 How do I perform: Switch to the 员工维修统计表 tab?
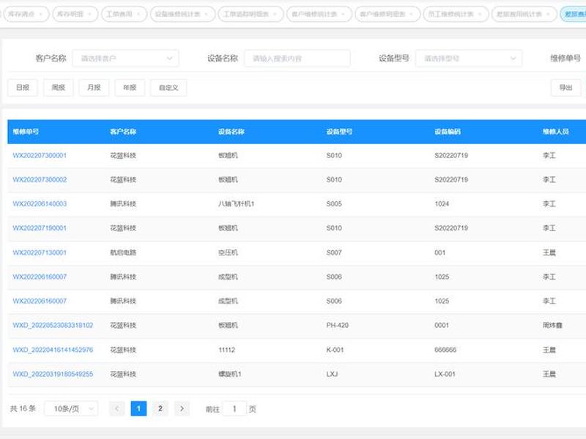coord(456,14)
